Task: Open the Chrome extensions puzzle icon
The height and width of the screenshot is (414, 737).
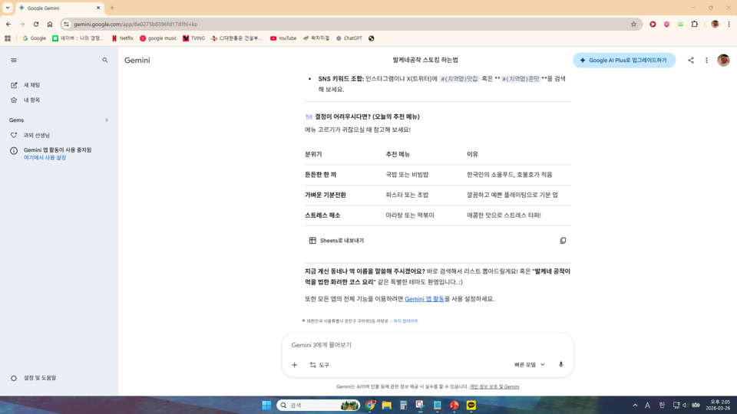Action: click(x=694, y=24)
